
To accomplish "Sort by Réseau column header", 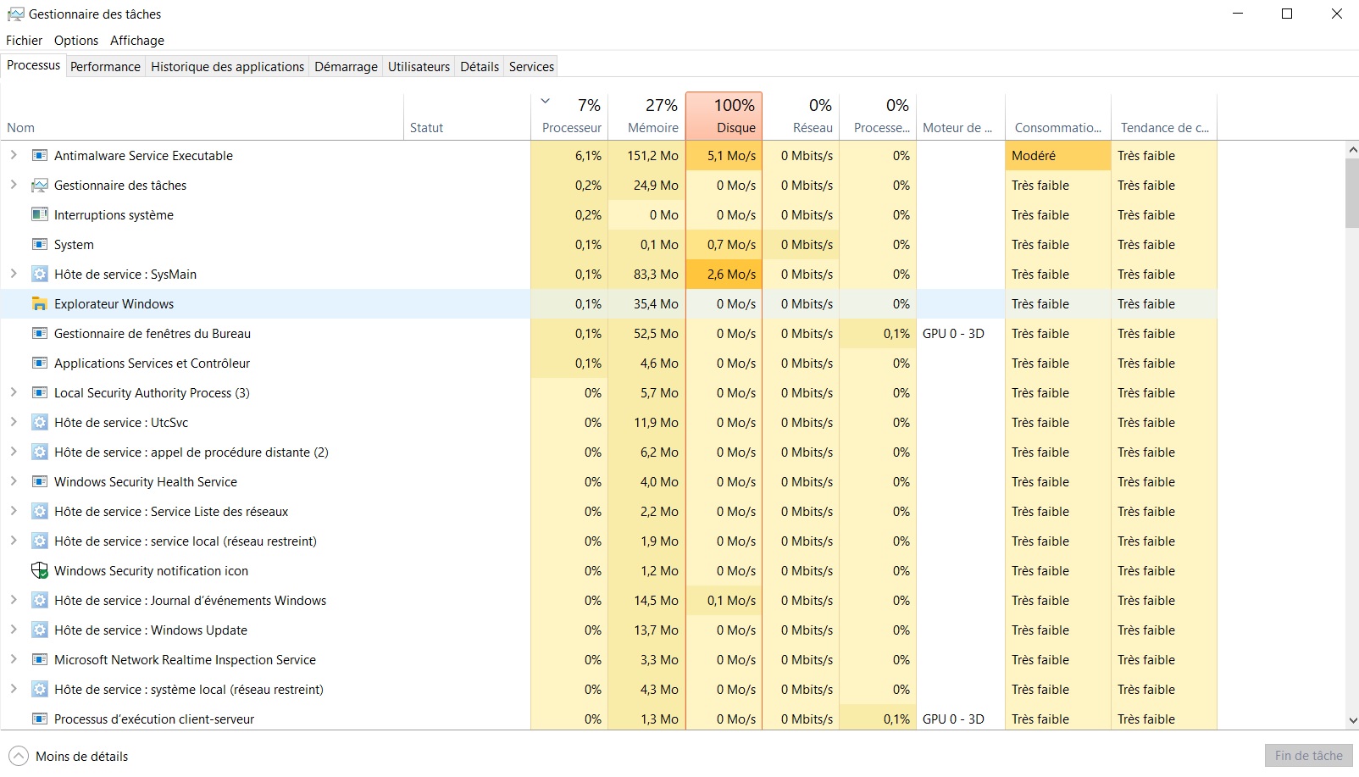I will [x=801, y=116].
